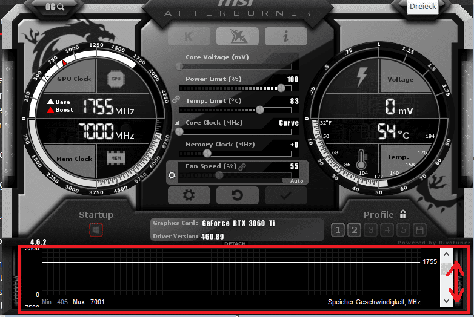The image size is (474, 317).
Task: Select profile slot 1
Action: click(x=338, y=230)
